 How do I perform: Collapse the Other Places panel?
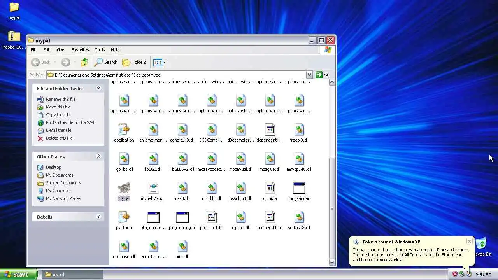coord(98,156)
